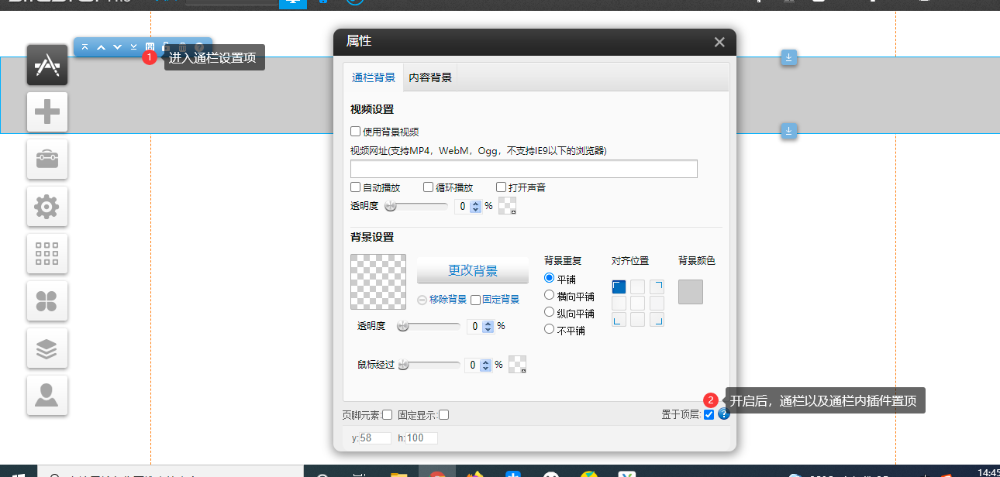Open the 鼠标经过 color picker dropdown swatch

(x=517, y=365)
